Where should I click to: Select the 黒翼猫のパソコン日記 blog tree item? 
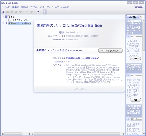19,23
